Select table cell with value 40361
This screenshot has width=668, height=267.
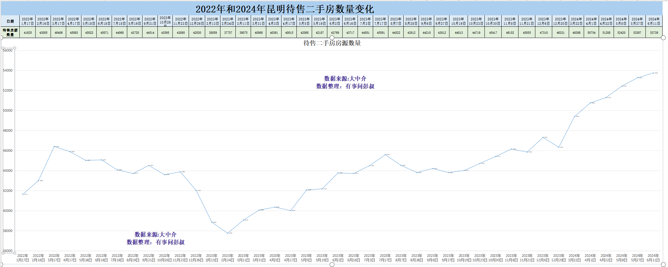(274, 32)
